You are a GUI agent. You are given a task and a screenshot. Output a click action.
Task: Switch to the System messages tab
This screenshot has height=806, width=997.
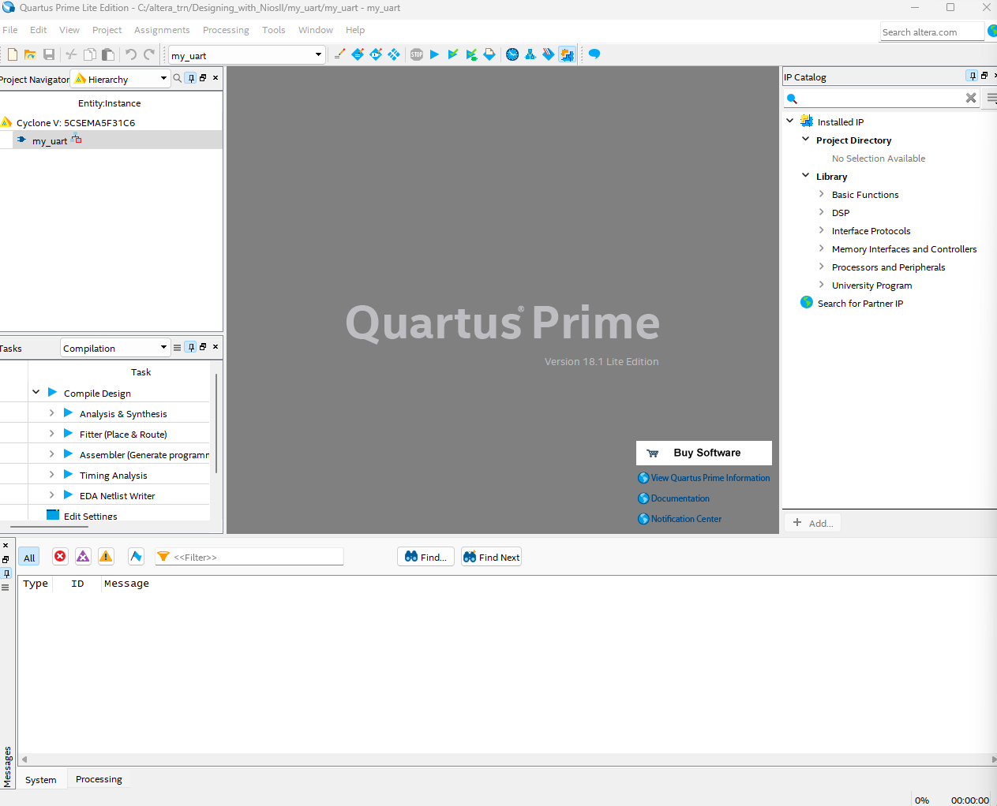pos(41,779)
